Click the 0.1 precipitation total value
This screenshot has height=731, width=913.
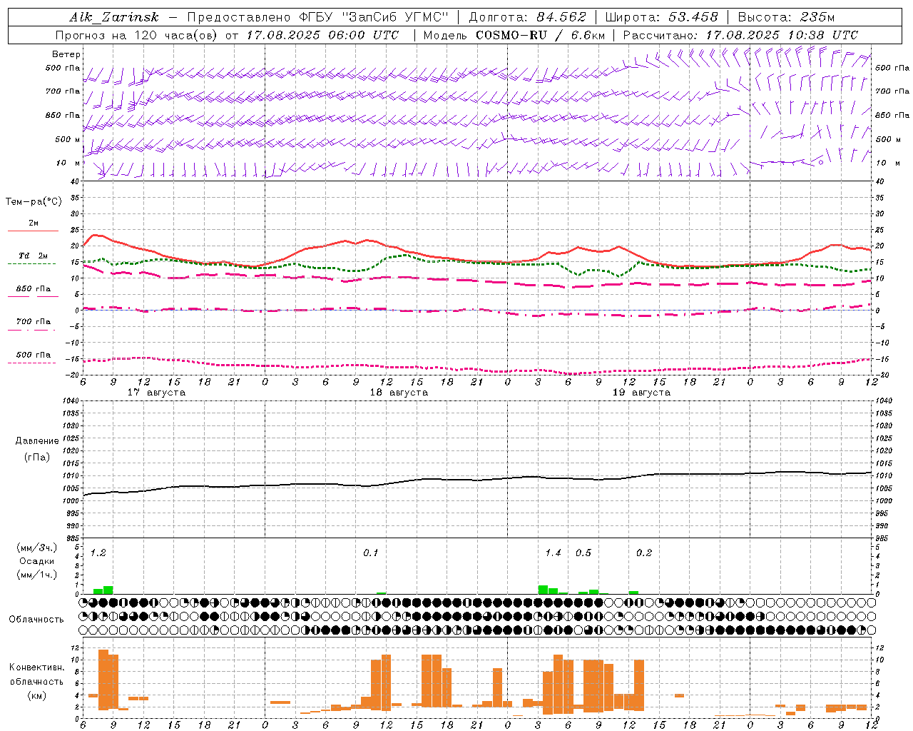pyautogui.click(x=371, y=553)
